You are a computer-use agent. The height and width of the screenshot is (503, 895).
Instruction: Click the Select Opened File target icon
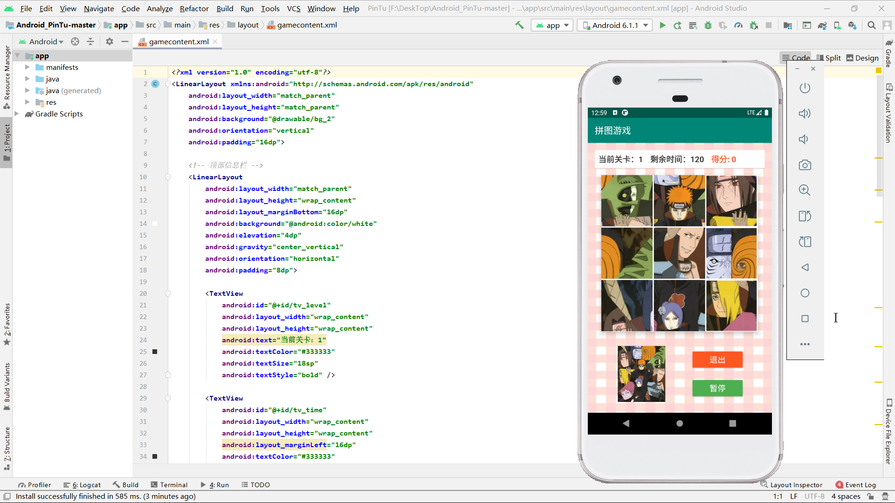click(x=75, y=41)
